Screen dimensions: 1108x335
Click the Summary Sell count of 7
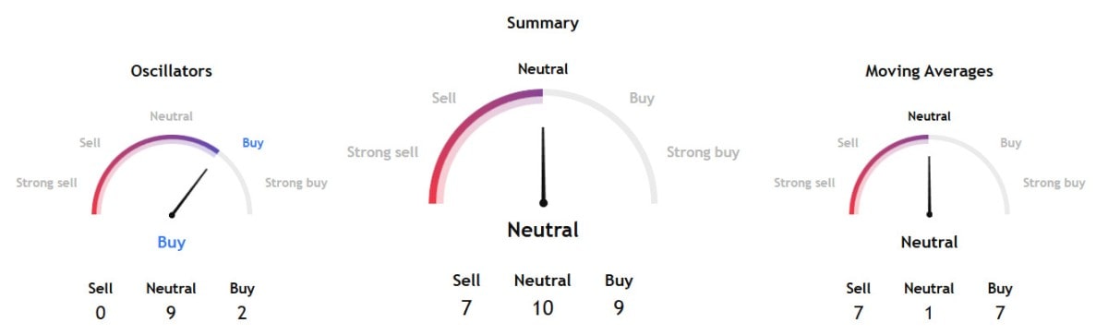(466, 307)
